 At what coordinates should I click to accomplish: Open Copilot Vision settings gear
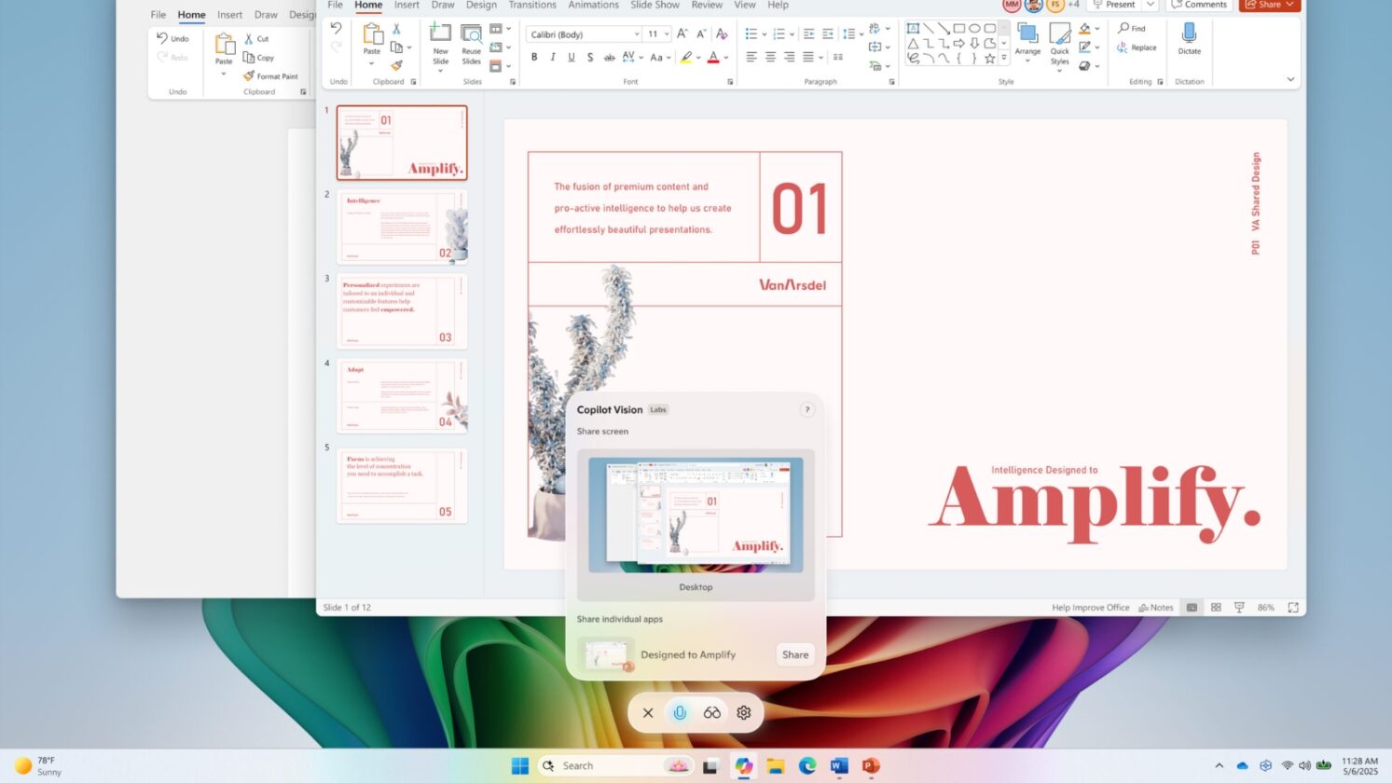coord(743,712)
